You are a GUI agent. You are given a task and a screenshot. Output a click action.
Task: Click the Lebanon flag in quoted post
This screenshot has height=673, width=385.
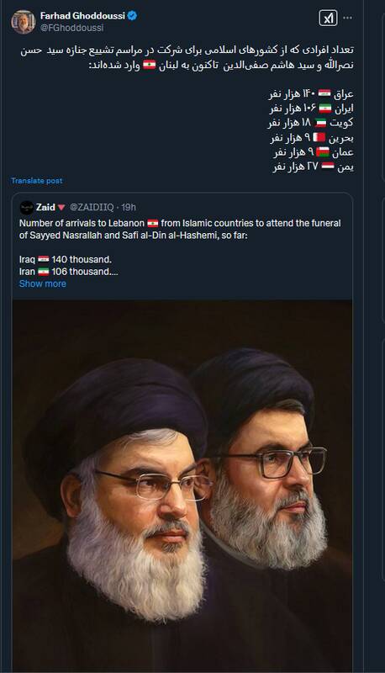pos(153,223)
